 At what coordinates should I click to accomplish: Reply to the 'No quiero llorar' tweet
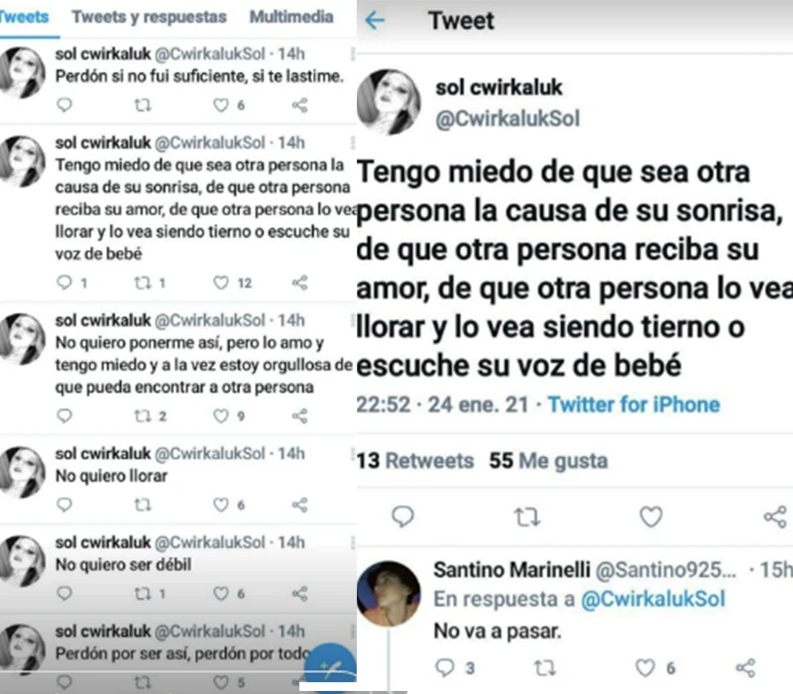[x=64, y=505]
